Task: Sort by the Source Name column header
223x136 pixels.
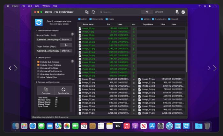Action: (x=88, y=25)
